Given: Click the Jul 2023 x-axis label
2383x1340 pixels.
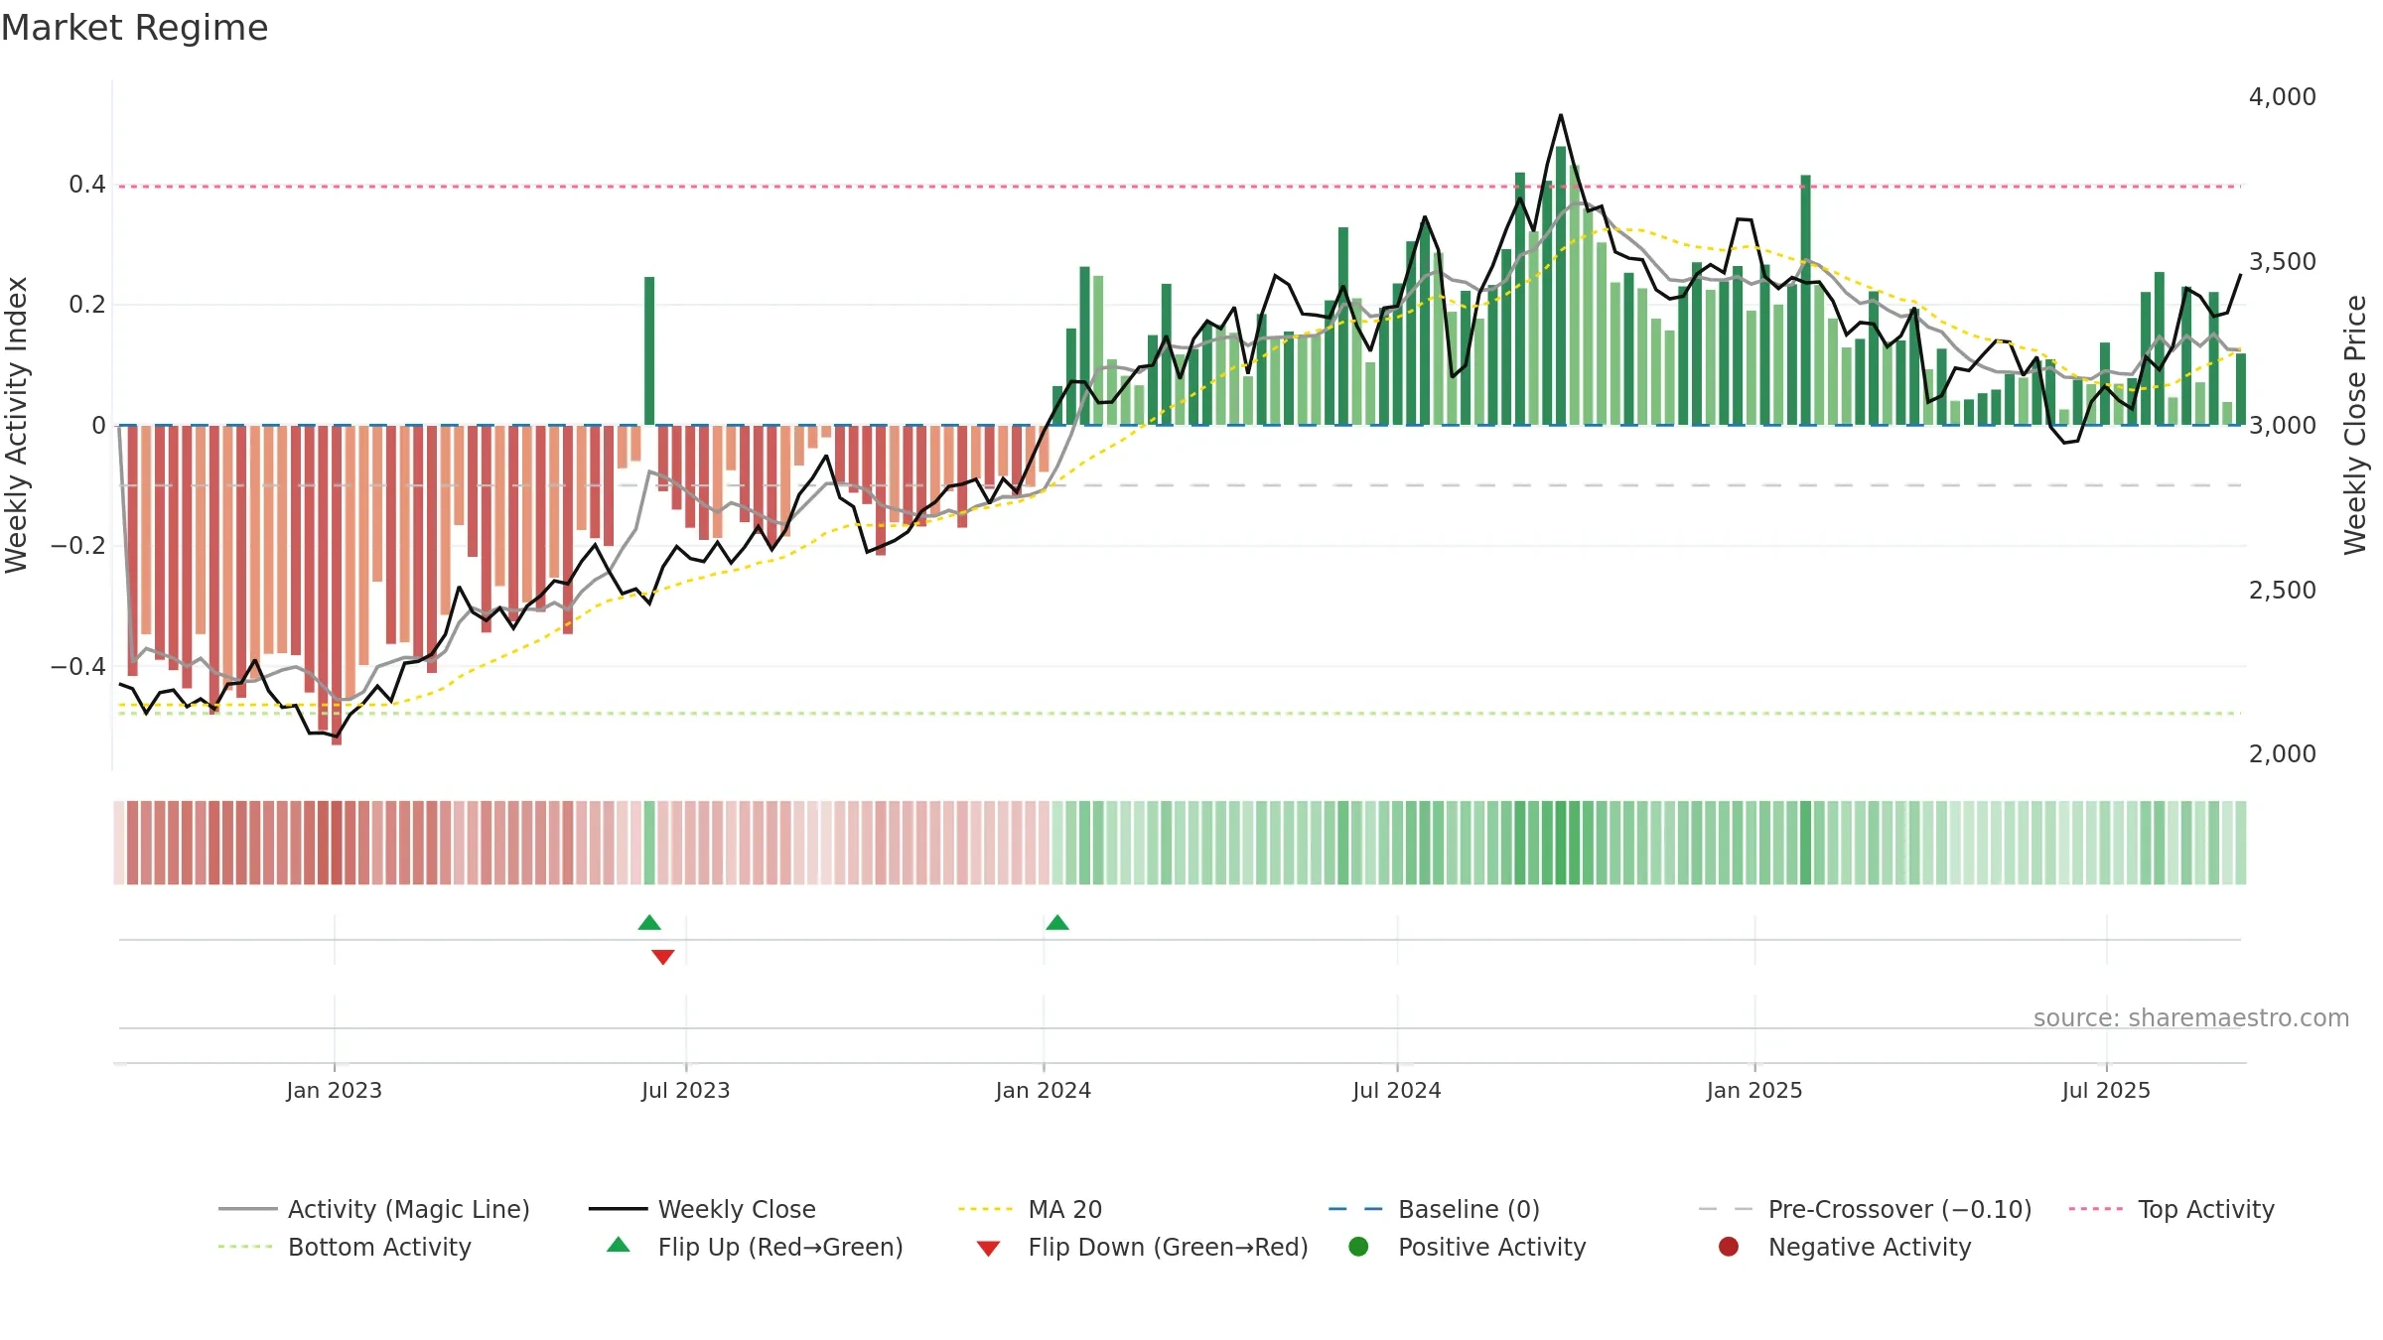Looking at the screenshot, I should point(685,1090).
